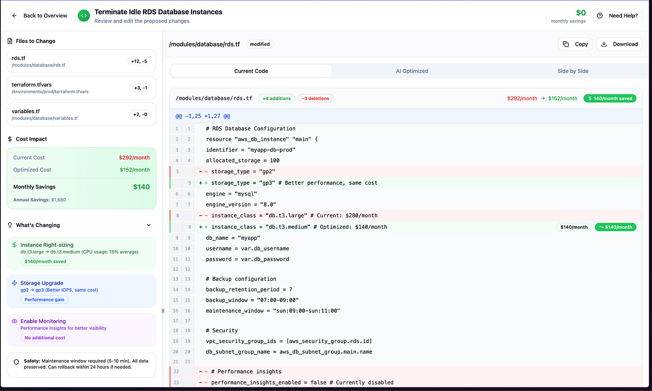Click the download arrow icon

[x=604, y=44]
